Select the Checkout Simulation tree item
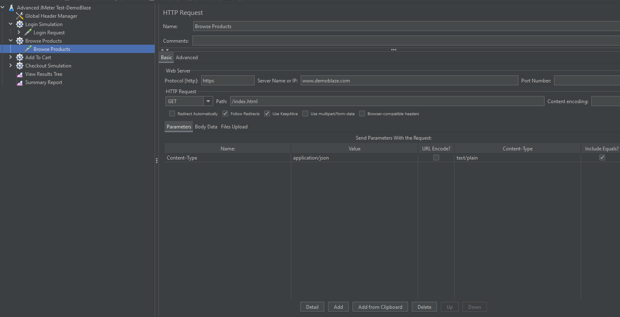Image resolution: width=620 pixels, height=317 pixels. [48, 66]
